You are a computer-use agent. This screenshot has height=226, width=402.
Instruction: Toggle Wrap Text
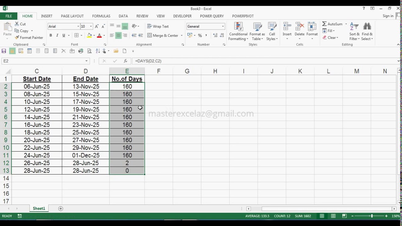click(x=158, y=26)
